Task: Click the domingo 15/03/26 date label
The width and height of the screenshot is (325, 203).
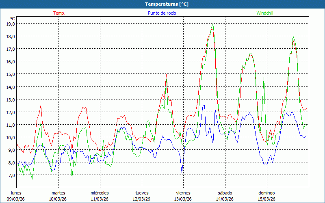Action: pyautogui.click(x=266, y=196)
